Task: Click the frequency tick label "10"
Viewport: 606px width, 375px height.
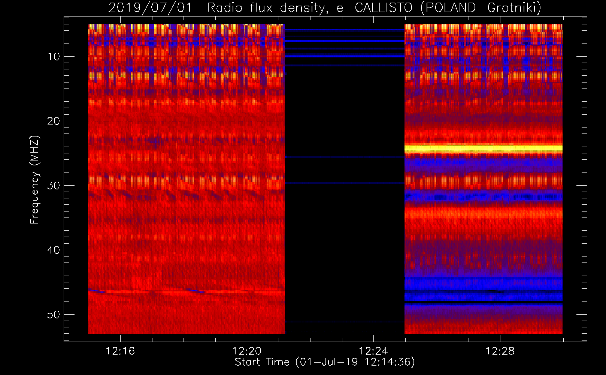Action: click(x=54, y=57)
